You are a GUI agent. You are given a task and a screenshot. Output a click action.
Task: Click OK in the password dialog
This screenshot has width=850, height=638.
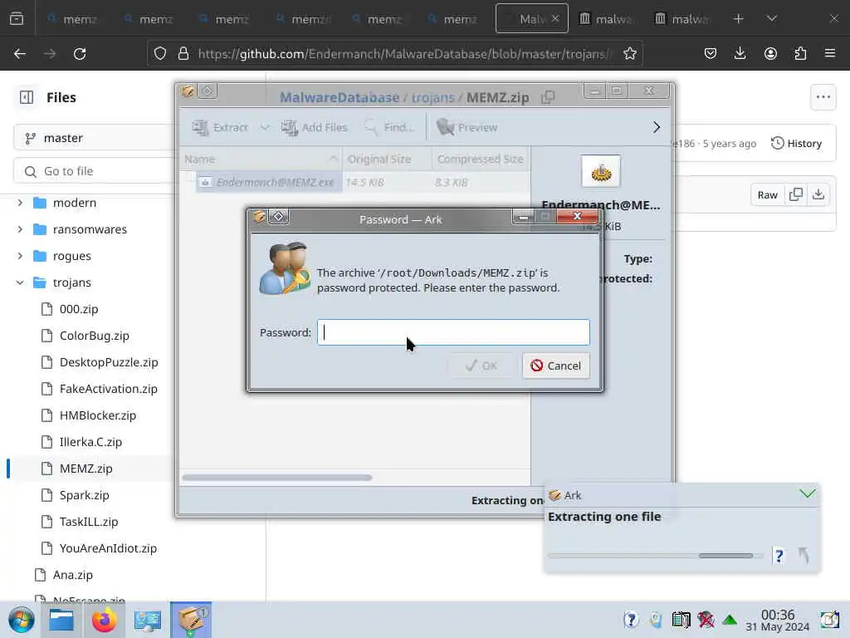(x=481, y=366)
